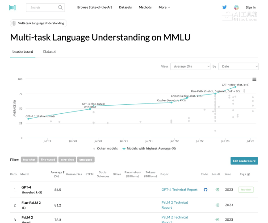
Task: Hide Other models series in chart legend
Action: pyautogui.click(x=107, y=149)
